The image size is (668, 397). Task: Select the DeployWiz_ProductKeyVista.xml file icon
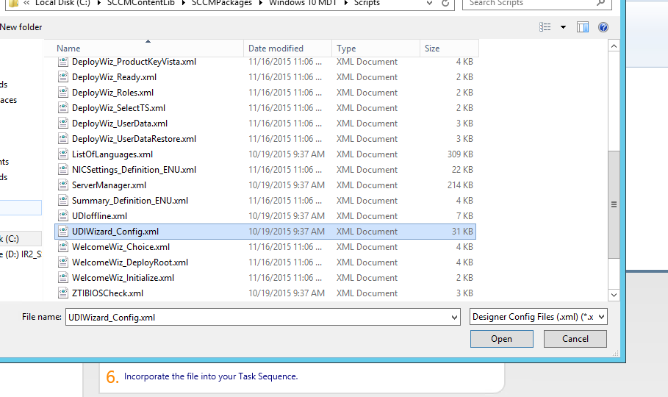[x=63, y=62]
